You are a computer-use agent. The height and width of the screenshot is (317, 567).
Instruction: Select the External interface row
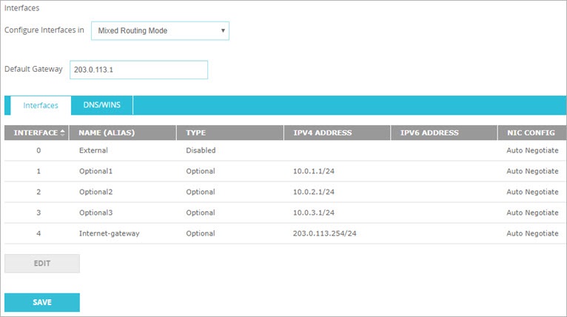93,150
